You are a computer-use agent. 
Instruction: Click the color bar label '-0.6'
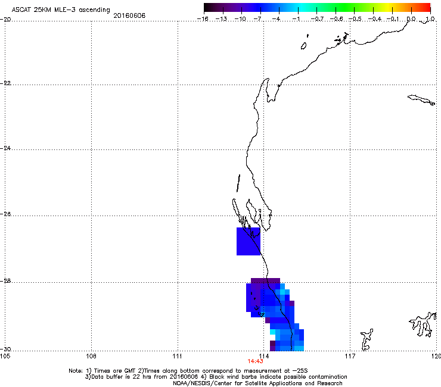336,19
